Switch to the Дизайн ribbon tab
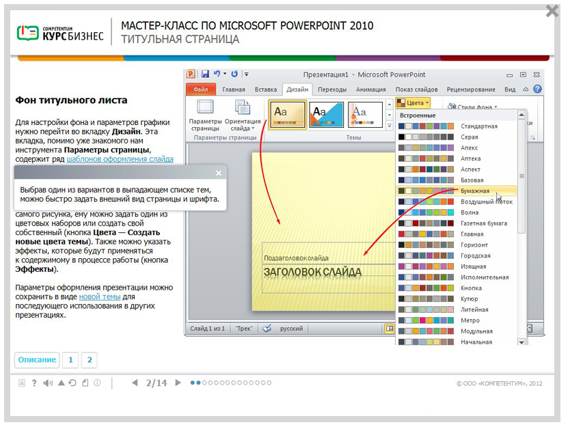Image resolution: width=570 pixels, height=429 pixels. 297,89
